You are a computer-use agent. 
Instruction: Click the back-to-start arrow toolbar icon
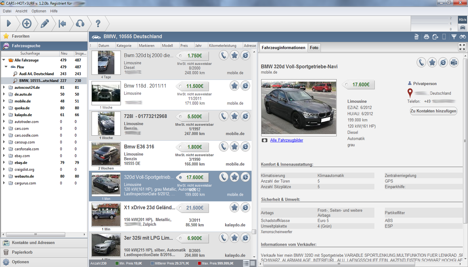62,23
